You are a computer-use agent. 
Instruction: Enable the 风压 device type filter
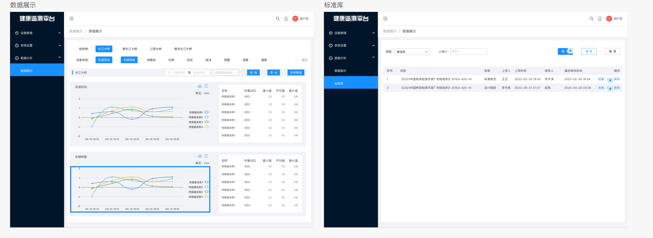click(190, 60)
